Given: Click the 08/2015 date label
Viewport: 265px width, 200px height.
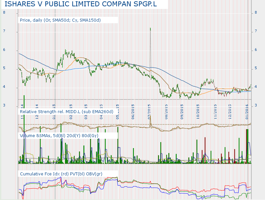Looking at the screenshot, I should pyautogui.click(x=166, y=112).
